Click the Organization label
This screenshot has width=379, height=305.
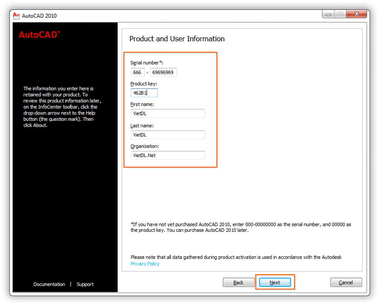click(x=145, y=146)
